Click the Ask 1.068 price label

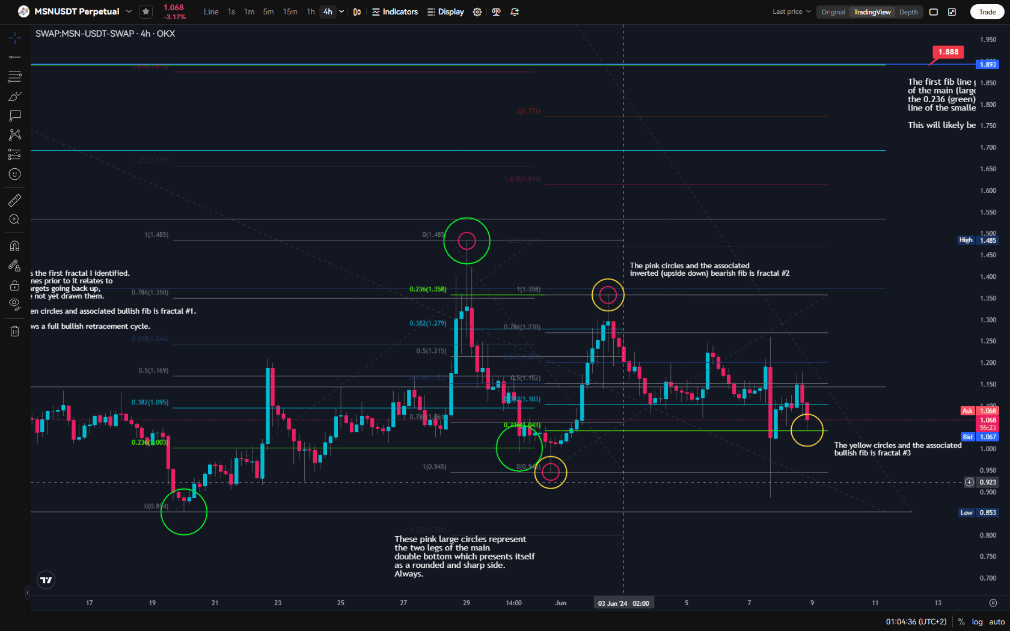click(979, 411)
